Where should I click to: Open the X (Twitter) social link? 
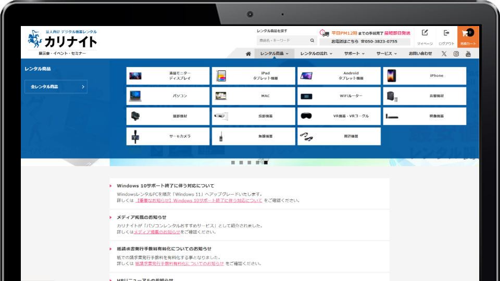pos(444,54)
